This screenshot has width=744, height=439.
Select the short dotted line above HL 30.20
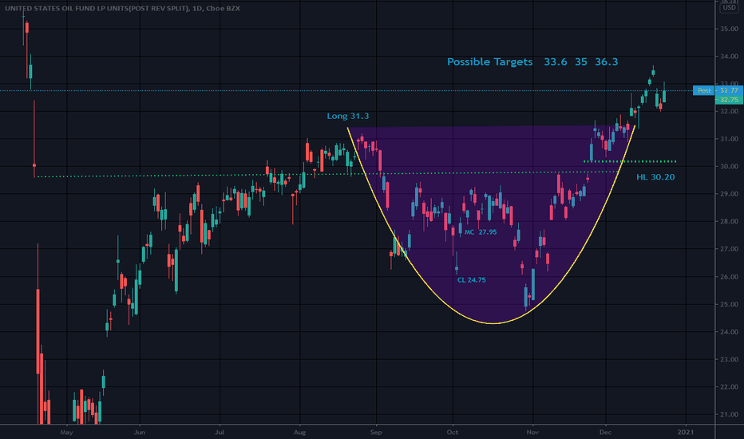(x=630, y=162)
